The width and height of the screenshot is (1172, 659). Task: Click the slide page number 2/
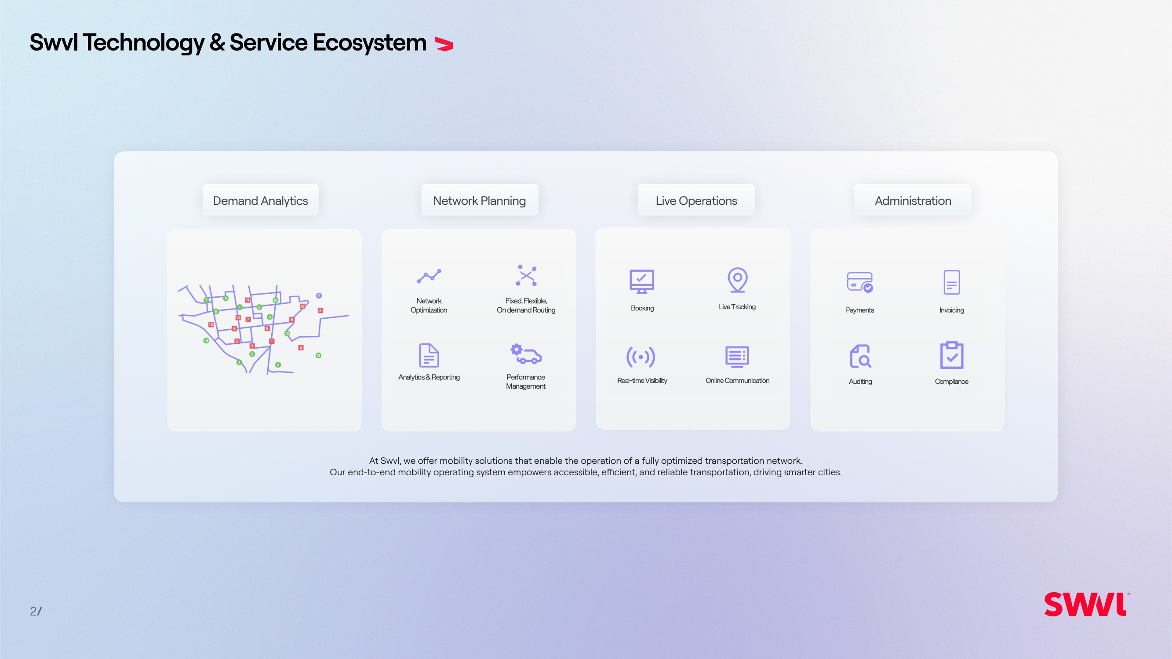36,611
